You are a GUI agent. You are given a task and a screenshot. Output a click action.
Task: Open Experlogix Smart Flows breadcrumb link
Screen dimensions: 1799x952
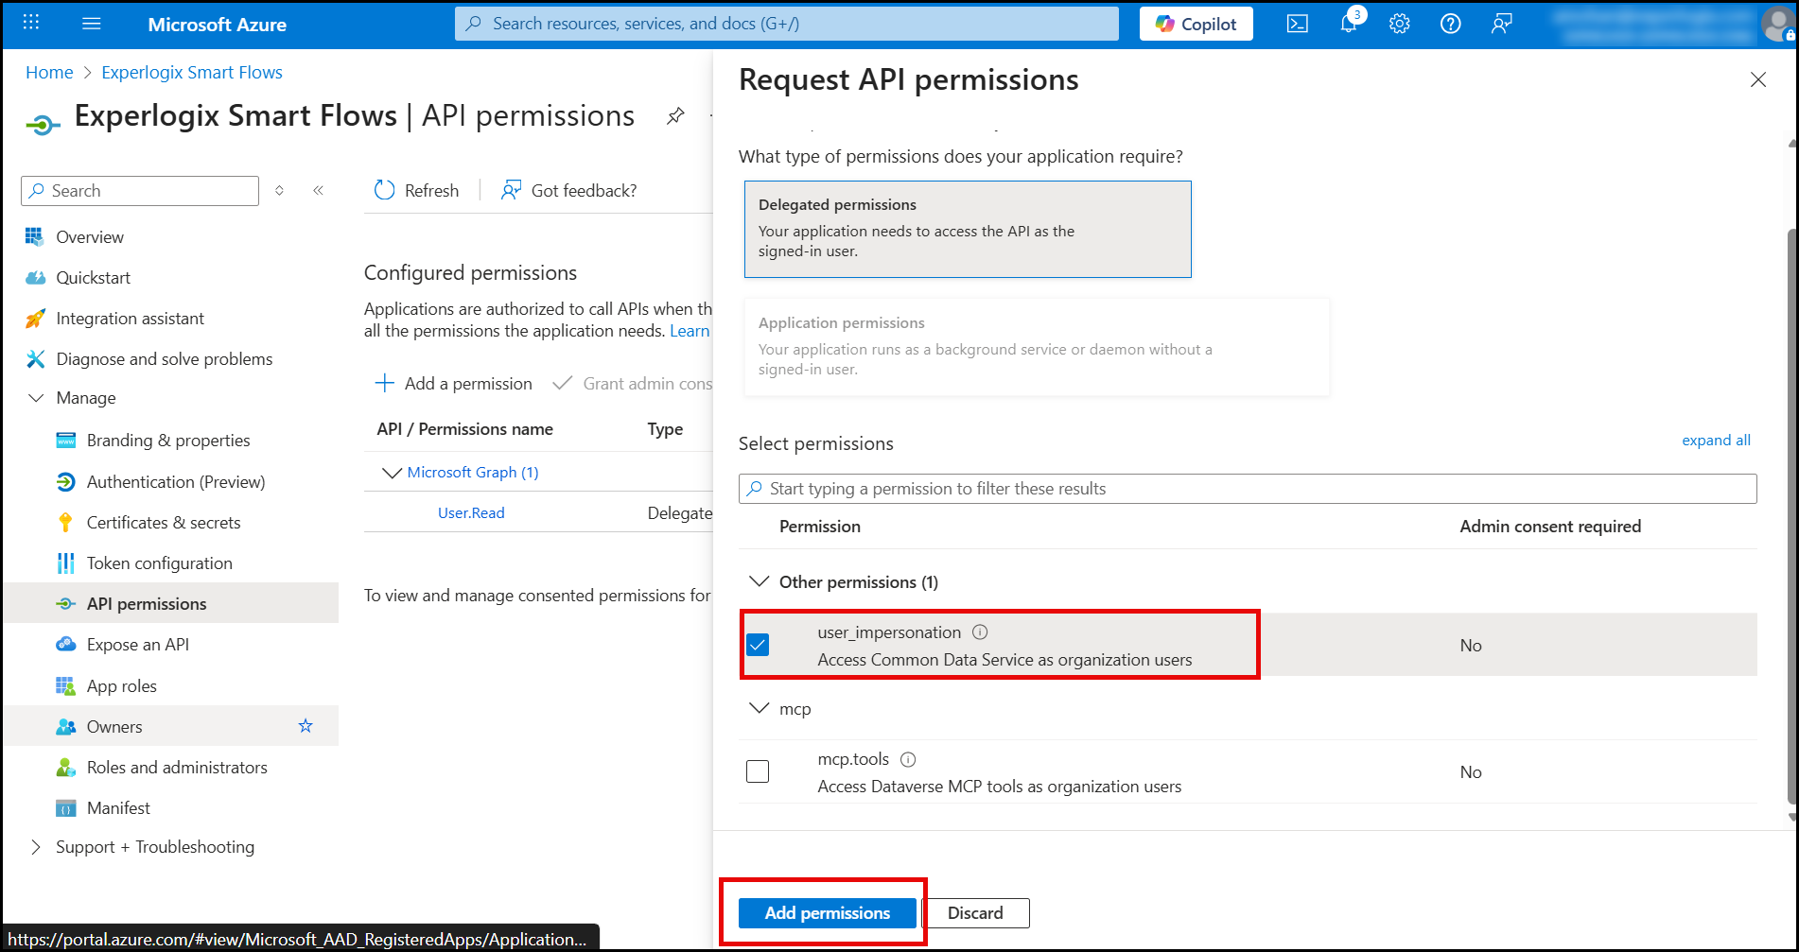point(192,73)
